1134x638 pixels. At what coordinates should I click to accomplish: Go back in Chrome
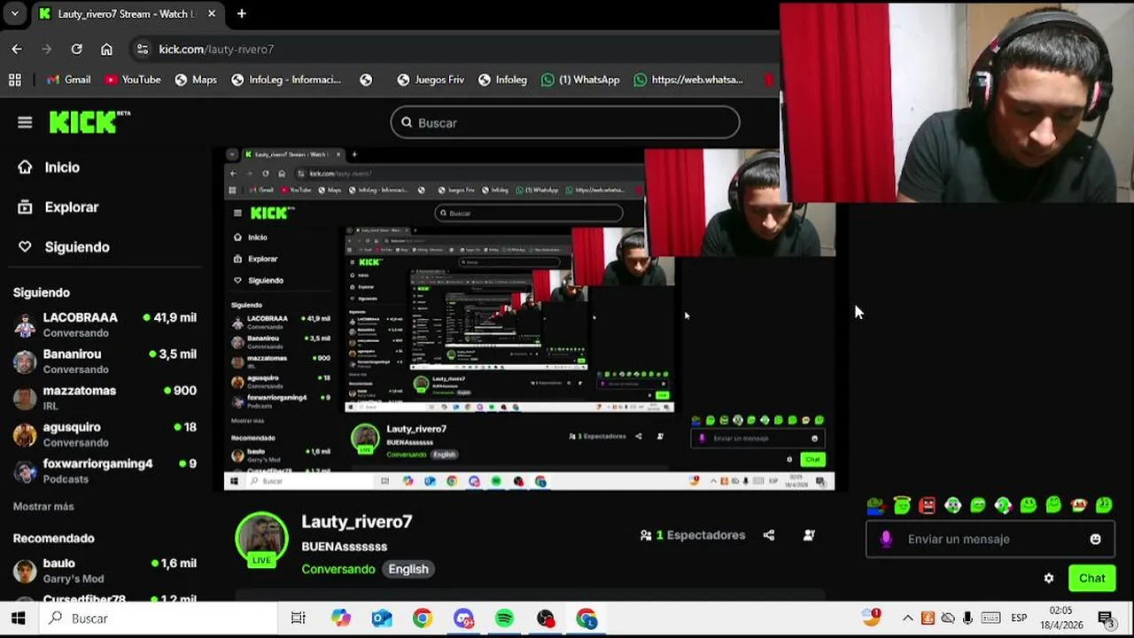click(x=17, y=49)
